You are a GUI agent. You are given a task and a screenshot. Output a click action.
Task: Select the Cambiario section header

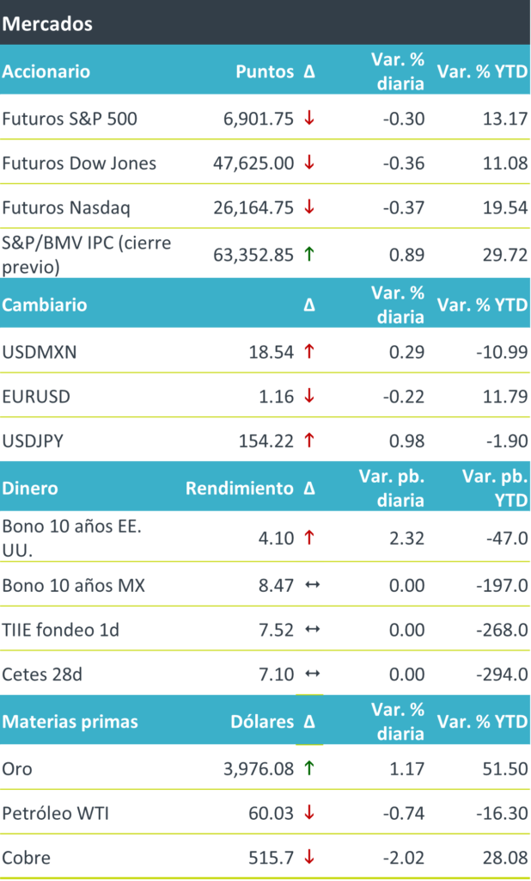point(45,305)
